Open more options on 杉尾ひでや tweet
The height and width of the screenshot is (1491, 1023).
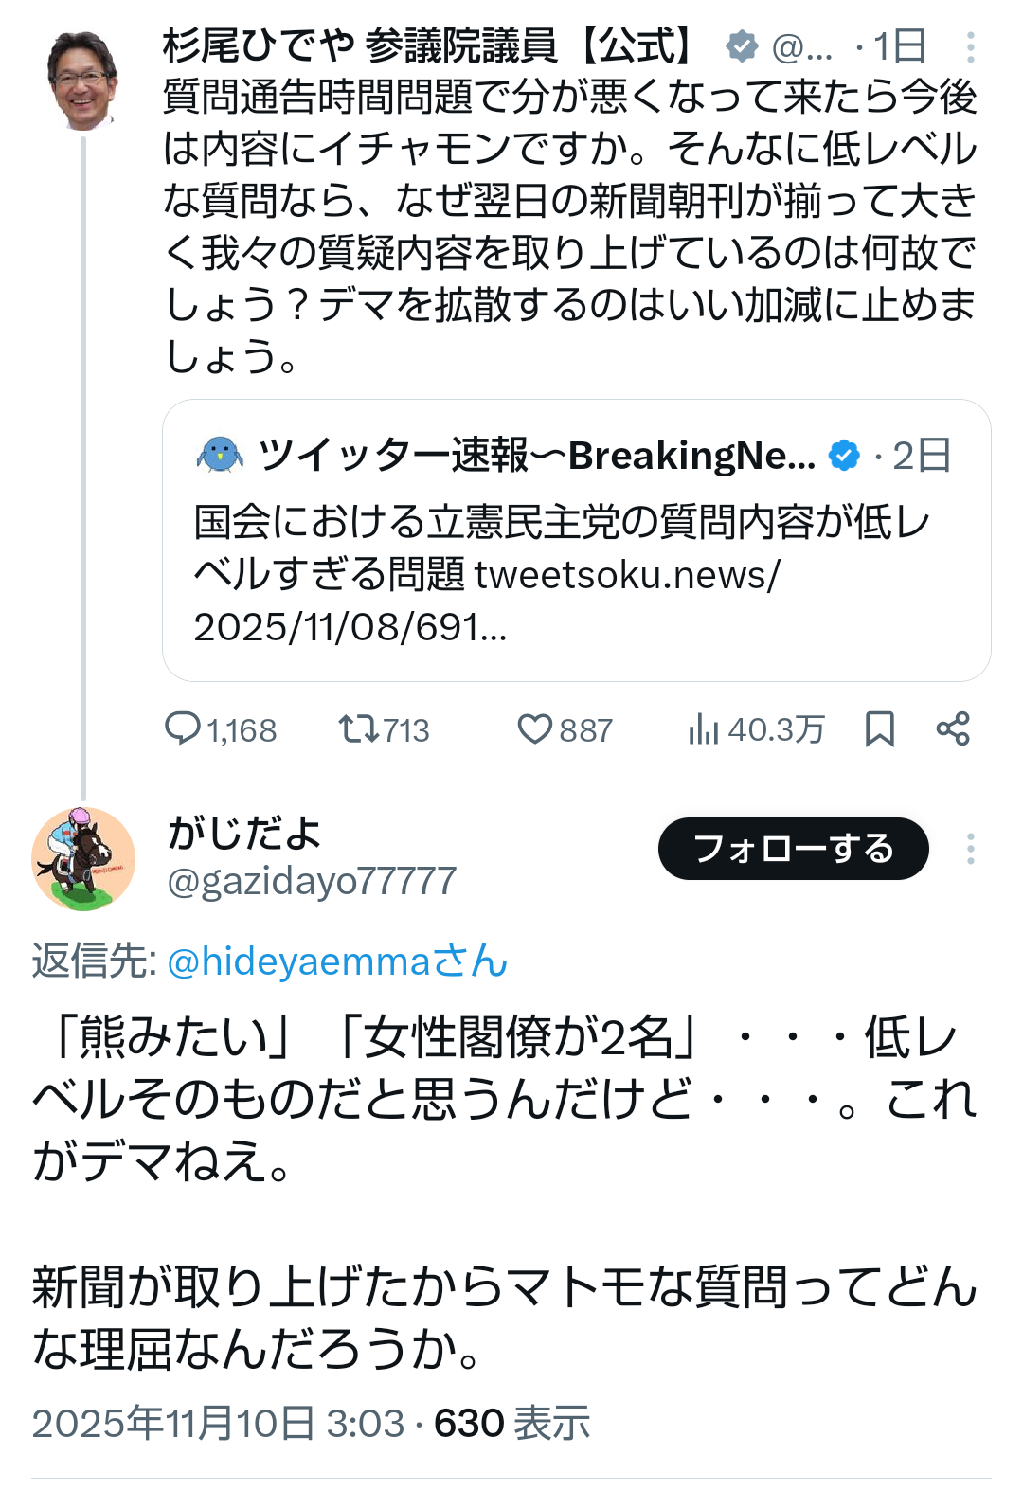coord(971,46)
